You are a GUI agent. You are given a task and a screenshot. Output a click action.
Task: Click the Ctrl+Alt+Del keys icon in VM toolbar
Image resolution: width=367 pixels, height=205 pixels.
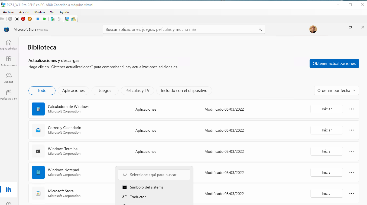[x=2, y=19]
